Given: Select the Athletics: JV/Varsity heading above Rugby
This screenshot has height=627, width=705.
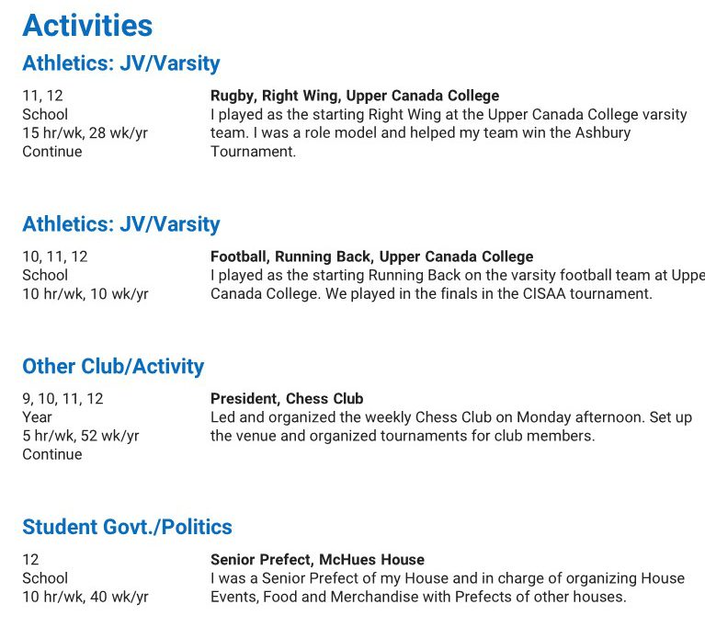Looking at the screenshot, I should tap(121, 63).
